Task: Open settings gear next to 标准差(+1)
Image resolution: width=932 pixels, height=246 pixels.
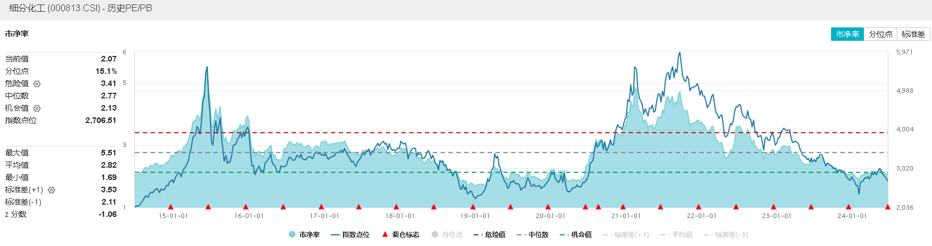Action: (51, 190)
